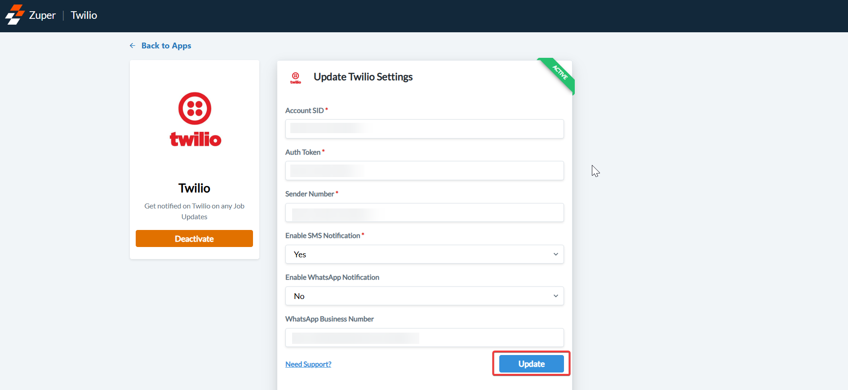This screenshot has height=390, width=848.
Task: Click into the WhatsApp Business Number field
Action: point(425,338)
